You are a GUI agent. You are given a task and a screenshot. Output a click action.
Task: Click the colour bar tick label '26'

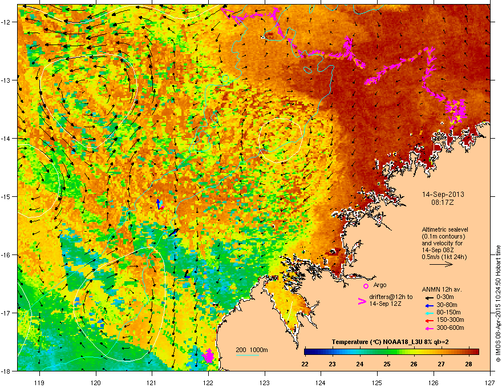click(x=414, y=364)
